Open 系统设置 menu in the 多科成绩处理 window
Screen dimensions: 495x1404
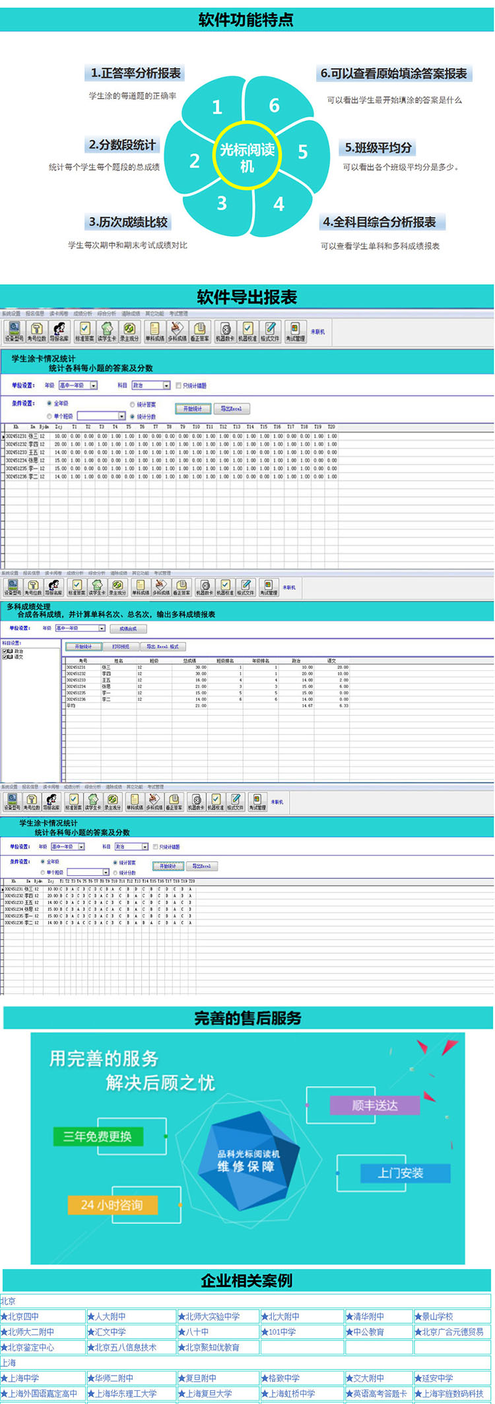(9, 573)
